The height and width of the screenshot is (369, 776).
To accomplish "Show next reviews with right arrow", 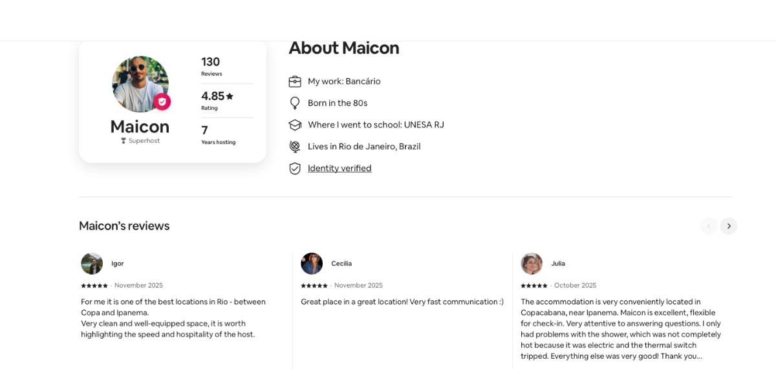I will (x=729, y=226).
